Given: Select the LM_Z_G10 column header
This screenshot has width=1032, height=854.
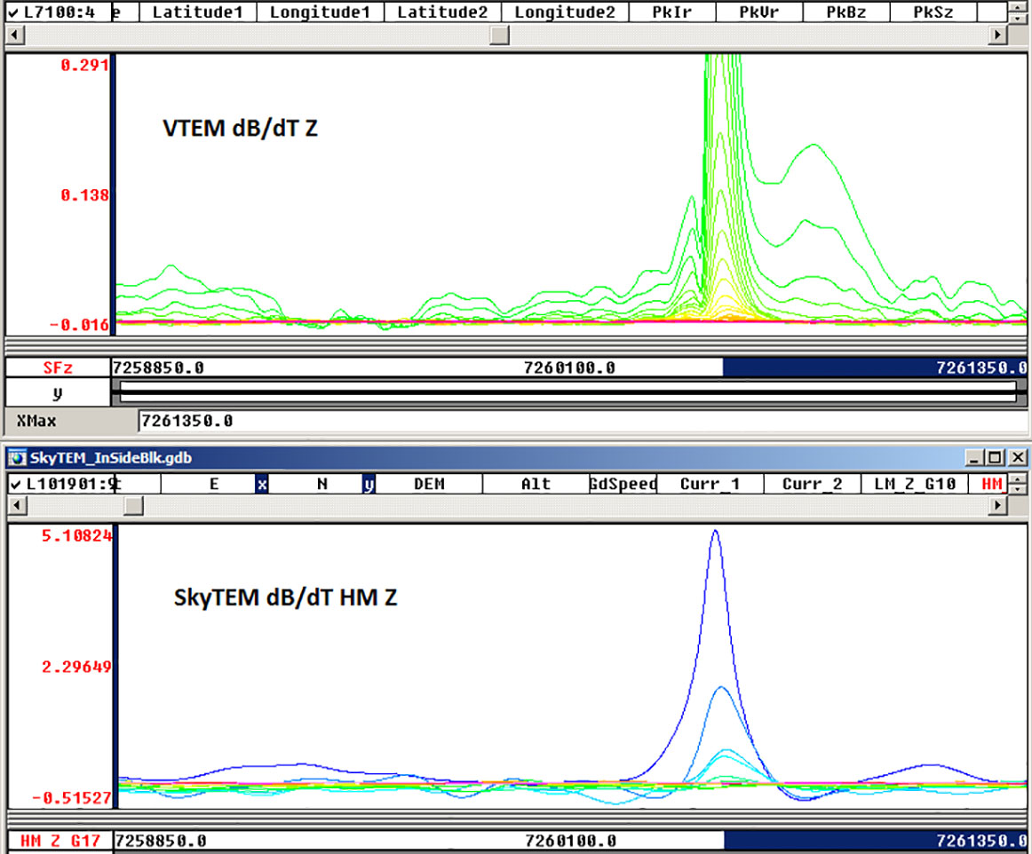Looking at the screenshot, I should (914, 484).
